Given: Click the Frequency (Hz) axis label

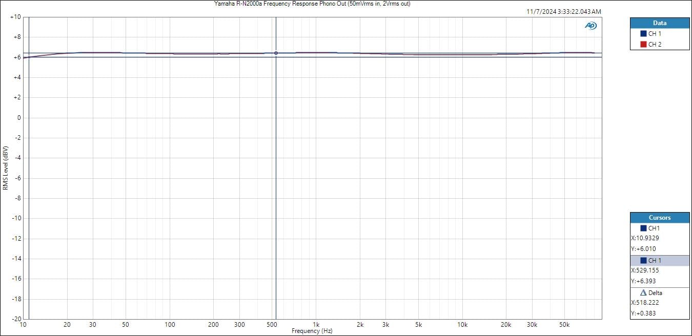Looking at the screenshot, I should 312,331.
